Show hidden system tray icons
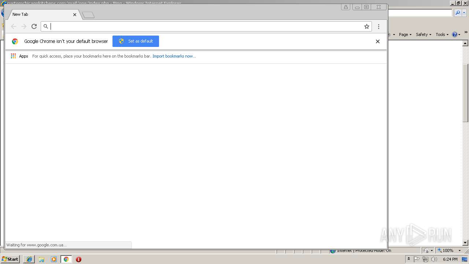The height and width of the screenshot is (264, 469). click(x=409, y=259)
